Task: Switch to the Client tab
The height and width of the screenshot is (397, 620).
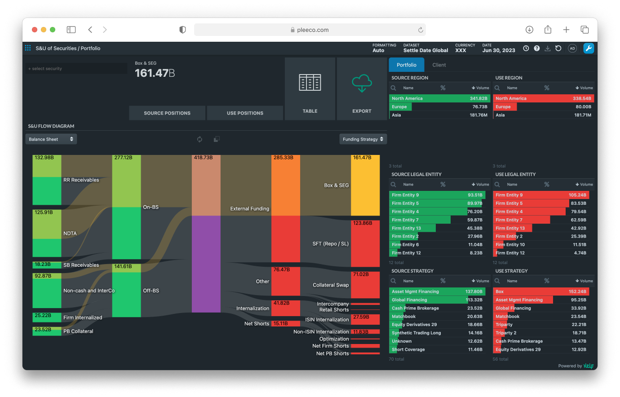Action: coord(439,65)
